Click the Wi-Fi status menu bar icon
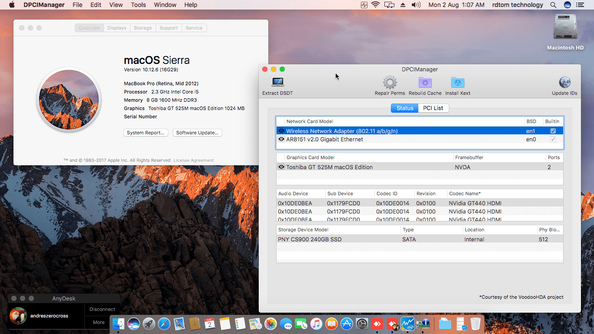 [375, 5]
